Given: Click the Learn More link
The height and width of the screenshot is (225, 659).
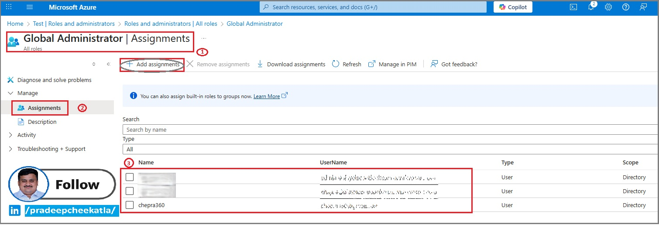Looking at the screenshot, I should click(267, 96).
